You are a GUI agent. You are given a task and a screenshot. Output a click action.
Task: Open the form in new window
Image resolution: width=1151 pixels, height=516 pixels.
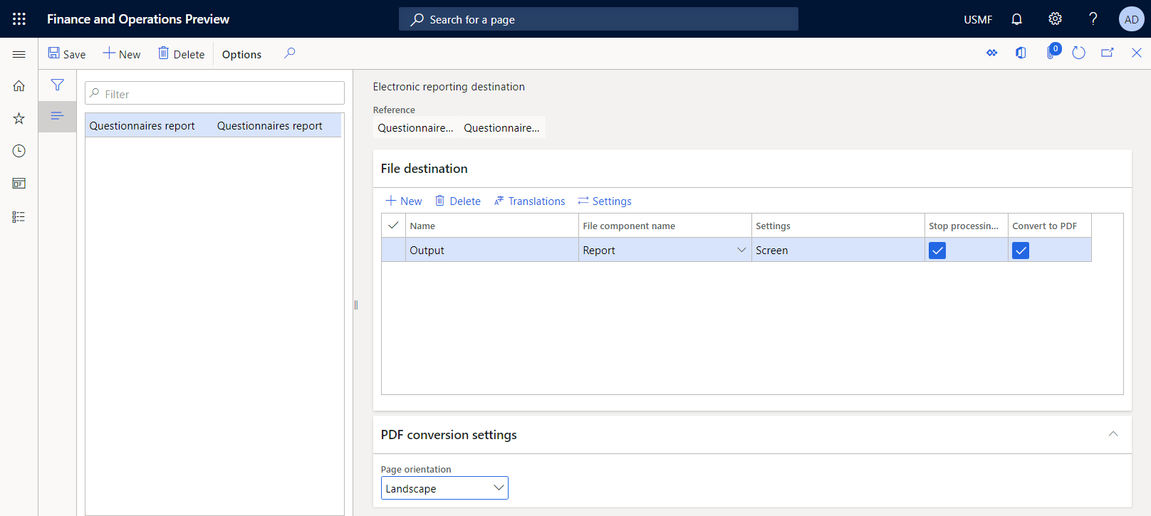[x=1108, y=53]
